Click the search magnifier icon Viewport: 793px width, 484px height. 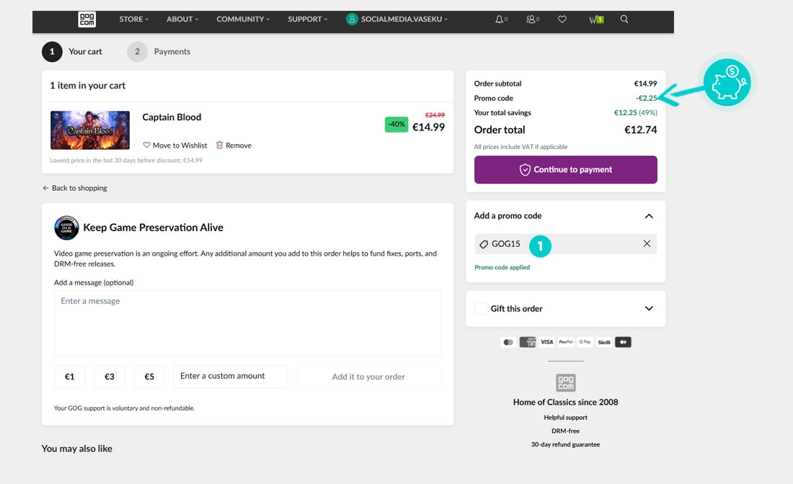pos(624,19)
